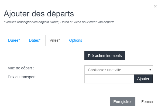Open the Choisissez une ville dropdown

119,70
